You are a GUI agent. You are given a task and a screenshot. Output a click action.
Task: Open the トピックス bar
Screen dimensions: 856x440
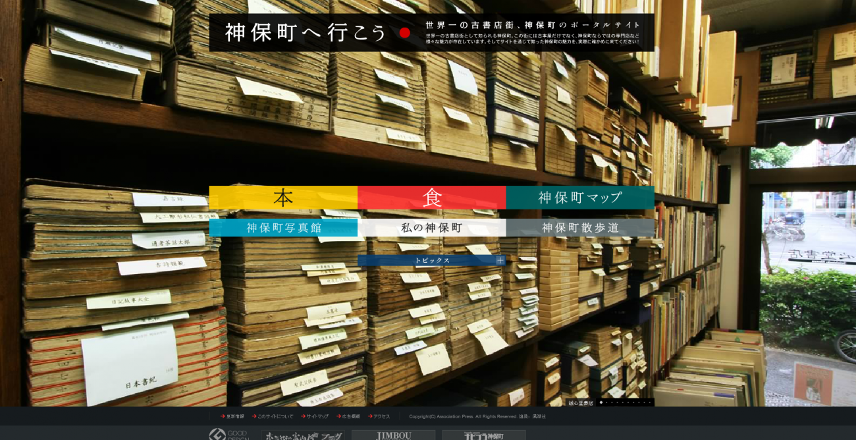pyautogui.click(x=431, y=260)
